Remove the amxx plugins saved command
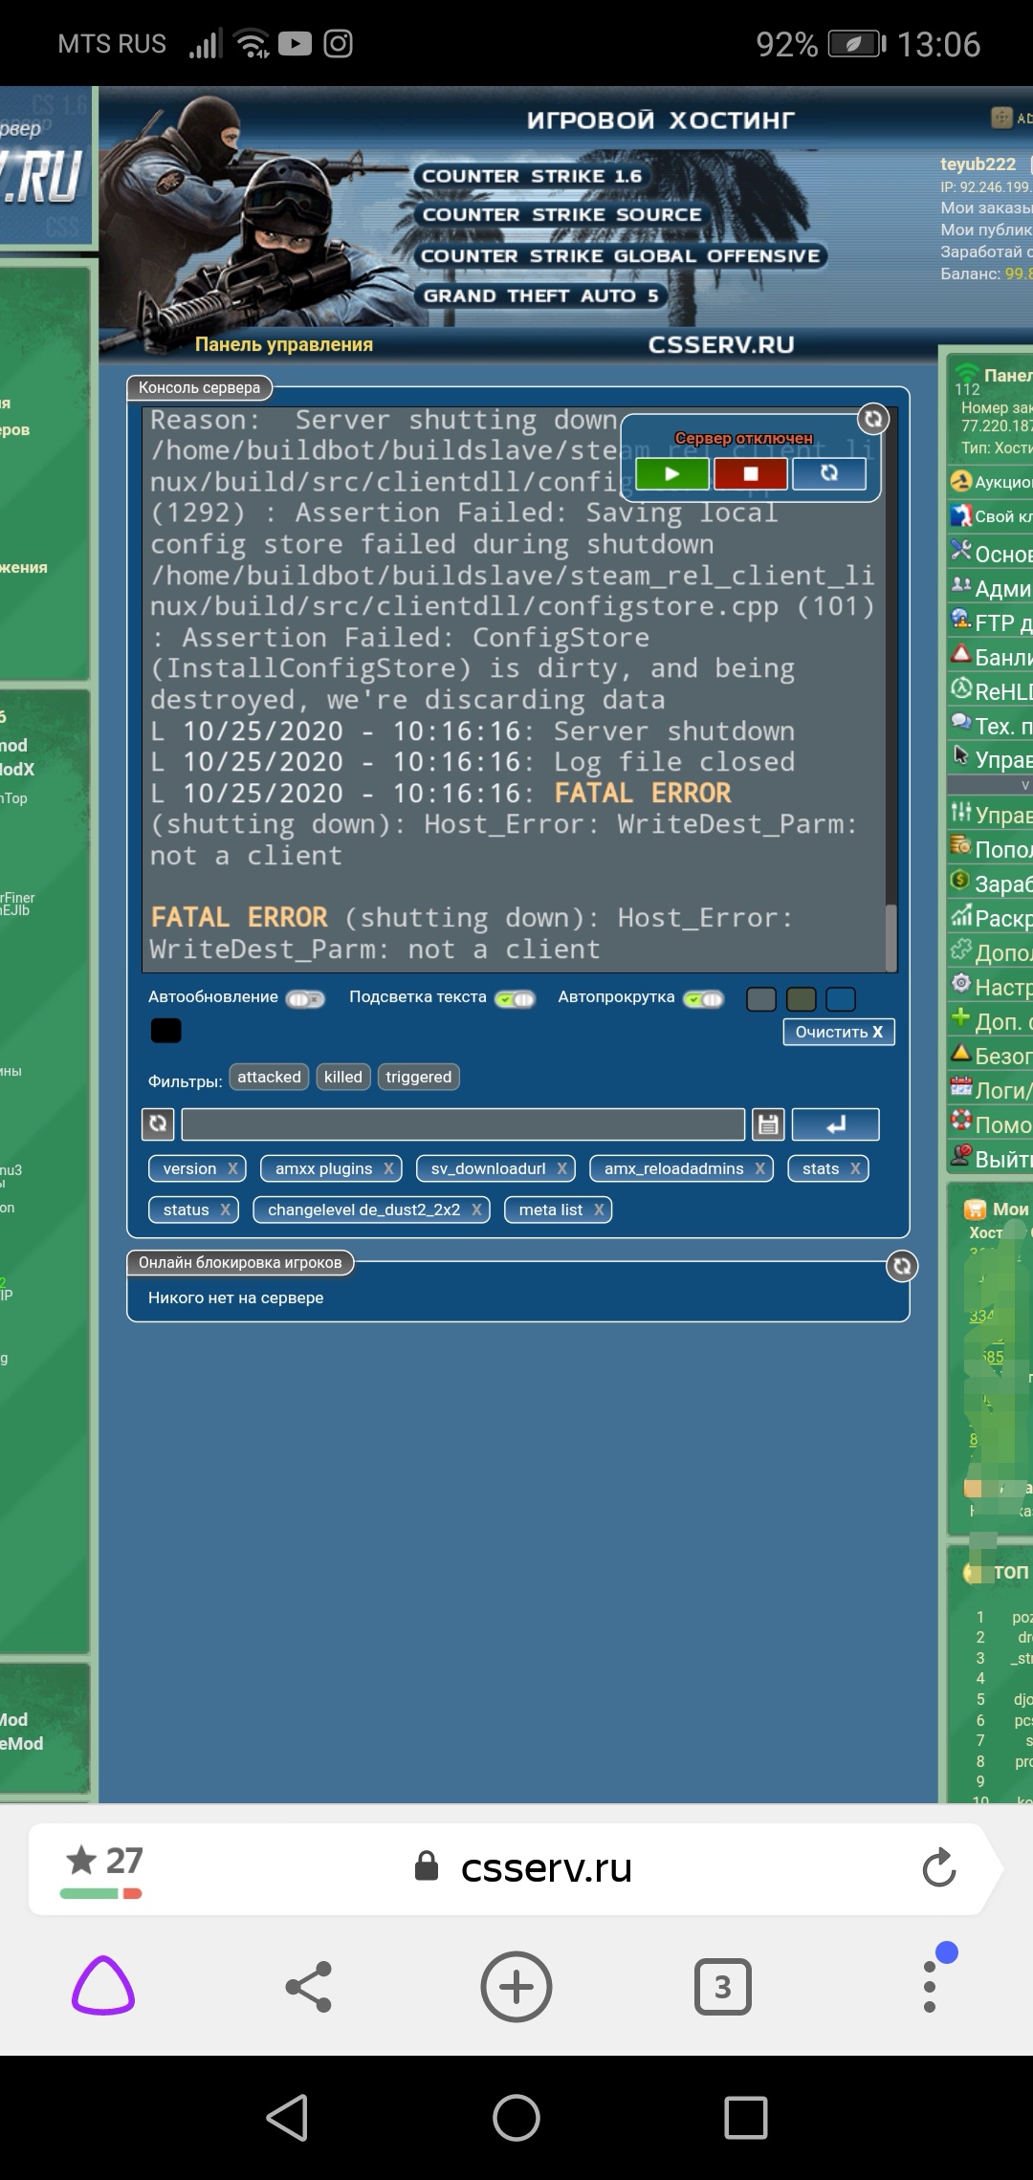The width and height of the screenshot is (1033, 2180). click(x=388, y=1168)
